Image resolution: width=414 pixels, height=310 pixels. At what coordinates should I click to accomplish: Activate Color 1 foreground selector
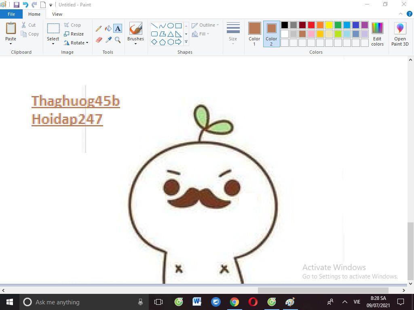click(255, 34)
